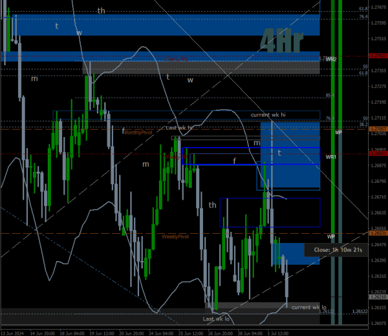Click the red 1.27427 price tag

pos(378,56)
